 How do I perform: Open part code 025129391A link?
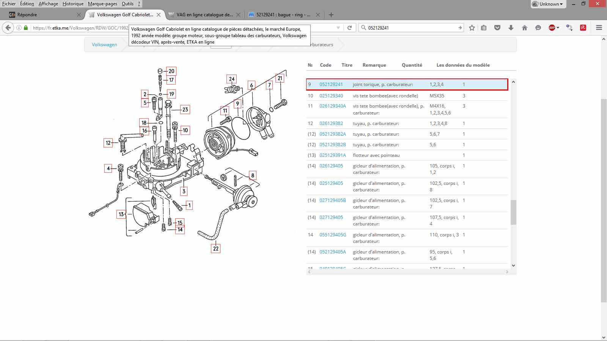[333, 155]
